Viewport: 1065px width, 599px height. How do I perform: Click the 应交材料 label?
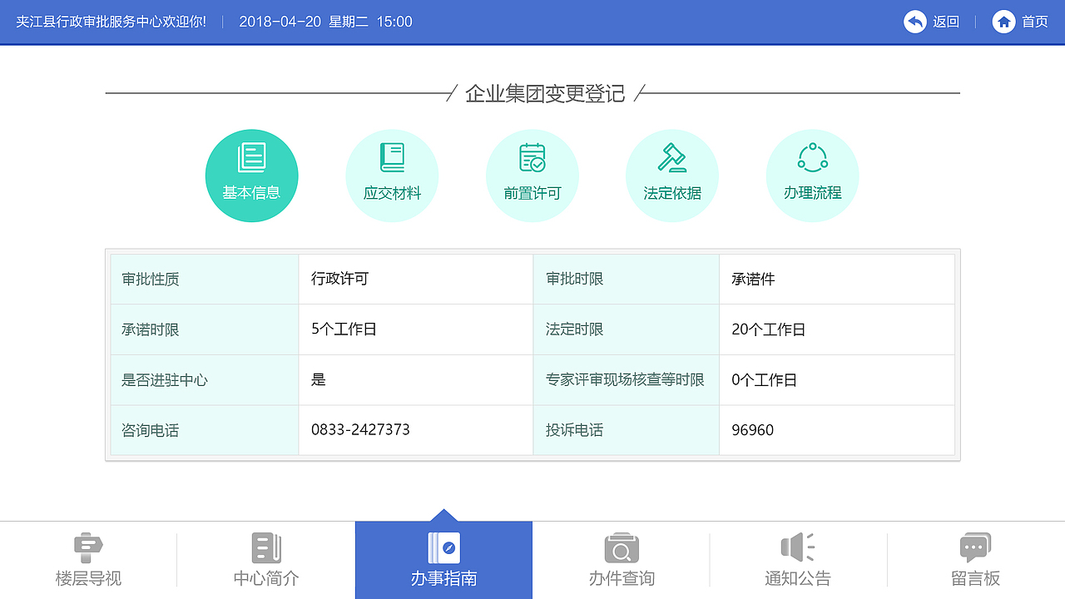pyautogui.click(x=392, y=193)
